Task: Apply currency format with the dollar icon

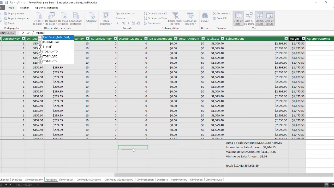Action: [x=117, y=23]
